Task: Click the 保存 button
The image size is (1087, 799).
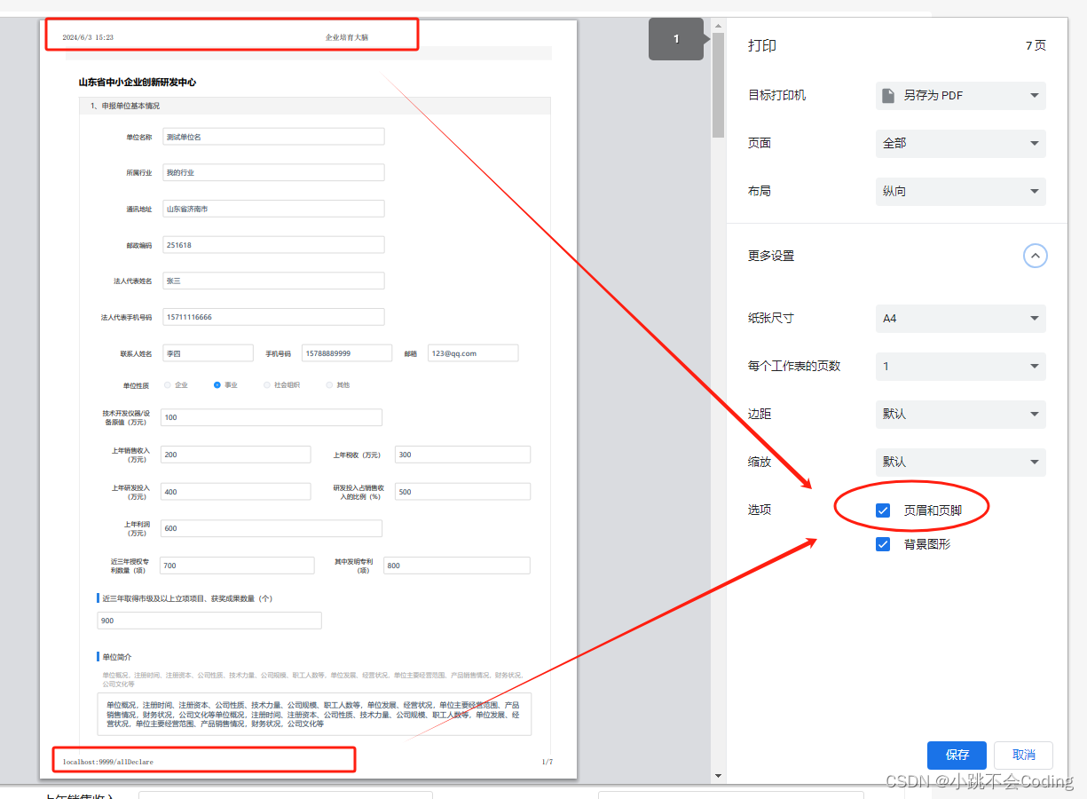Action: coord(957,755)
